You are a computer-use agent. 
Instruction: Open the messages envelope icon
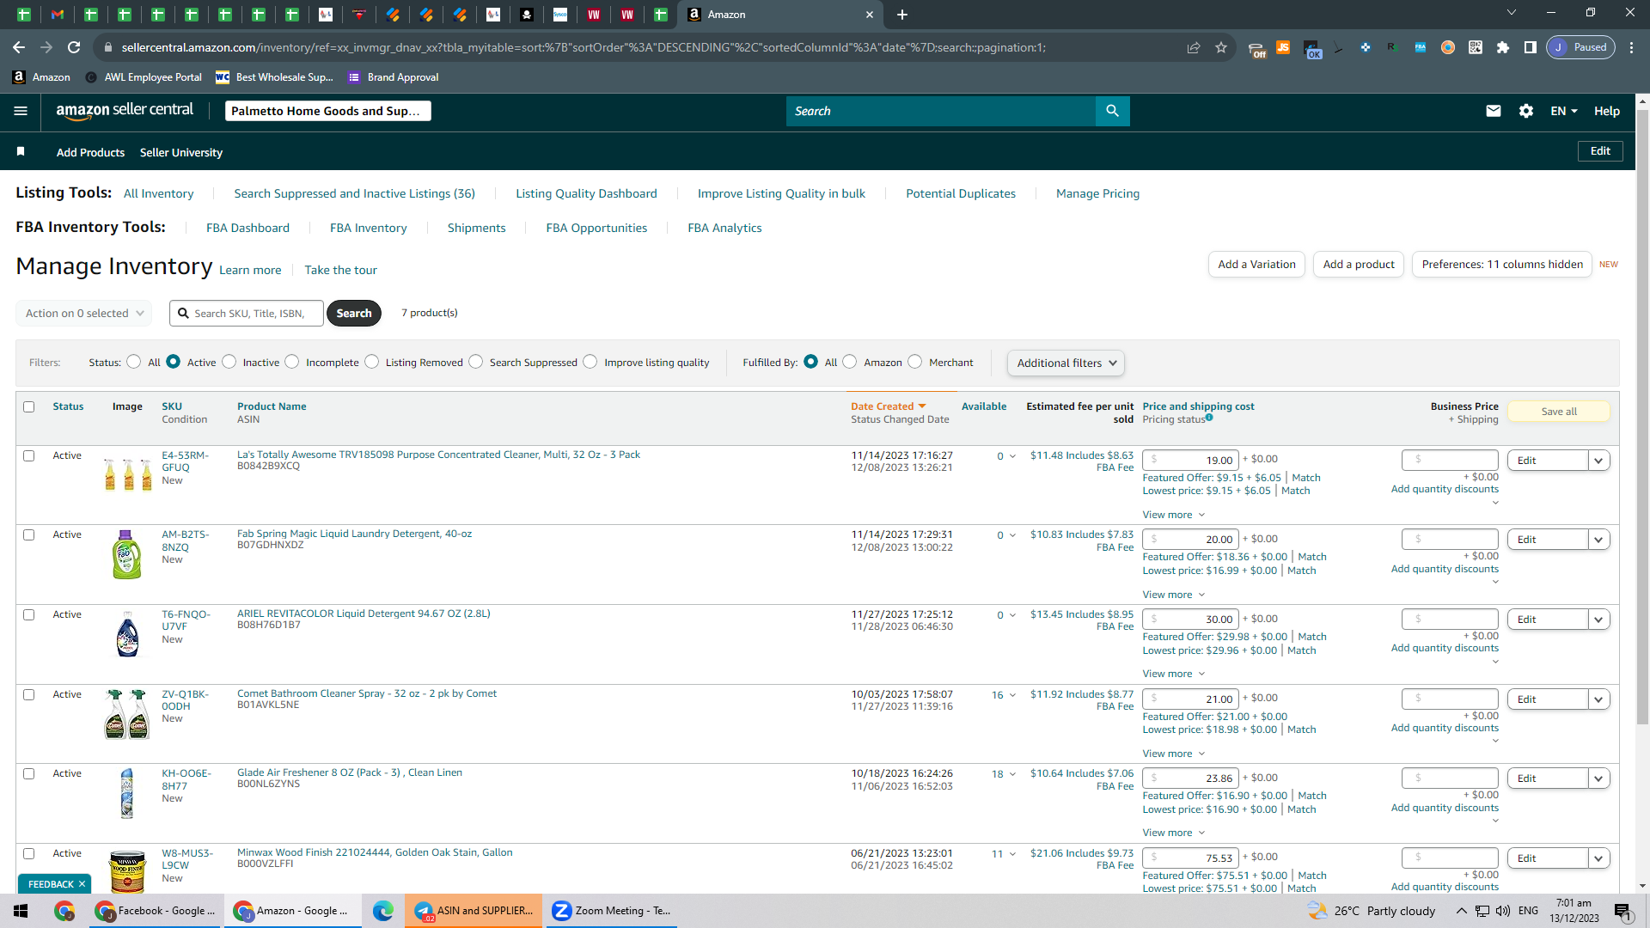tap(1494, 111)
